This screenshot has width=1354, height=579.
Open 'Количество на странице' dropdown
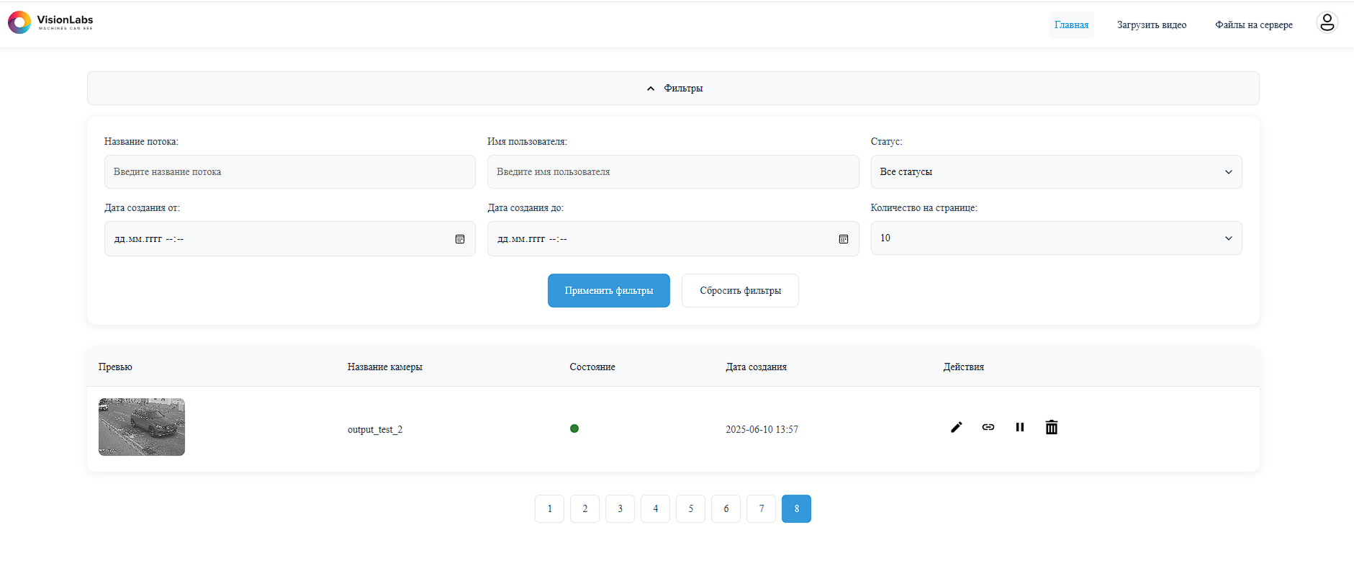(1056, 238)
